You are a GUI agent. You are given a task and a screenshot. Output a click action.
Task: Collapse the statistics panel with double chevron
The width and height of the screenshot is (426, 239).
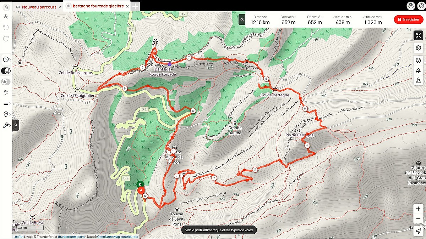click(x=242, y=19)
